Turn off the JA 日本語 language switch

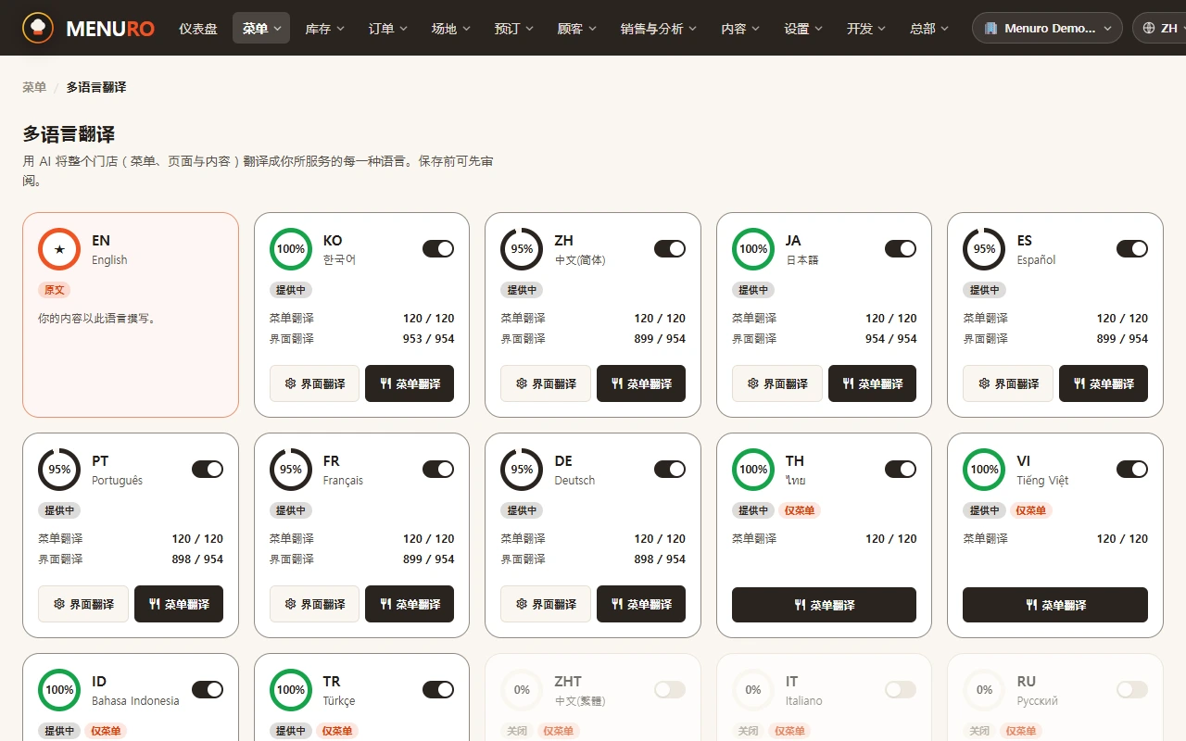[x=901, y=248]
